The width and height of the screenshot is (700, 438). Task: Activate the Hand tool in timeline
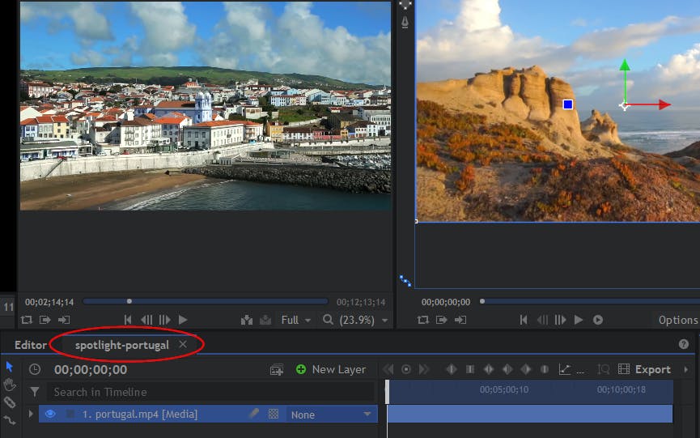tap(10, 385)
